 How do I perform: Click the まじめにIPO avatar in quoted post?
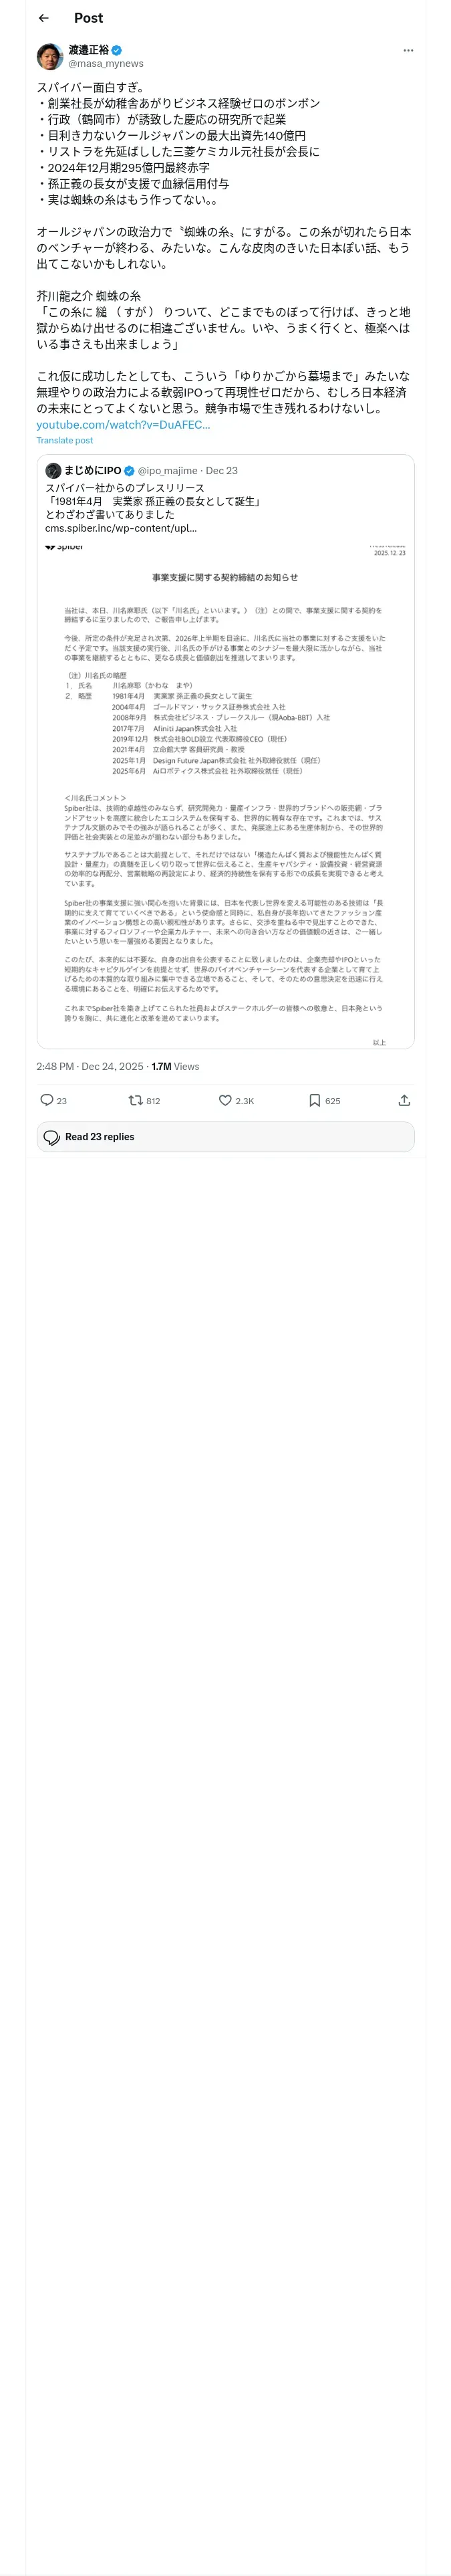click(53, 470)
